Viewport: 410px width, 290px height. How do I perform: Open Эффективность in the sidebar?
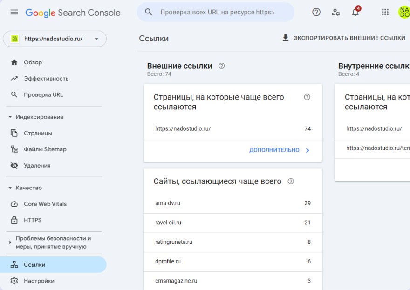(x=46, y=79)
